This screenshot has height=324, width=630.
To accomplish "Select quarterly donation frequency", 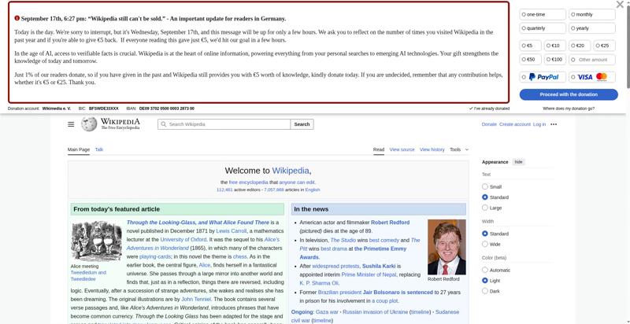I will [543, 28].
